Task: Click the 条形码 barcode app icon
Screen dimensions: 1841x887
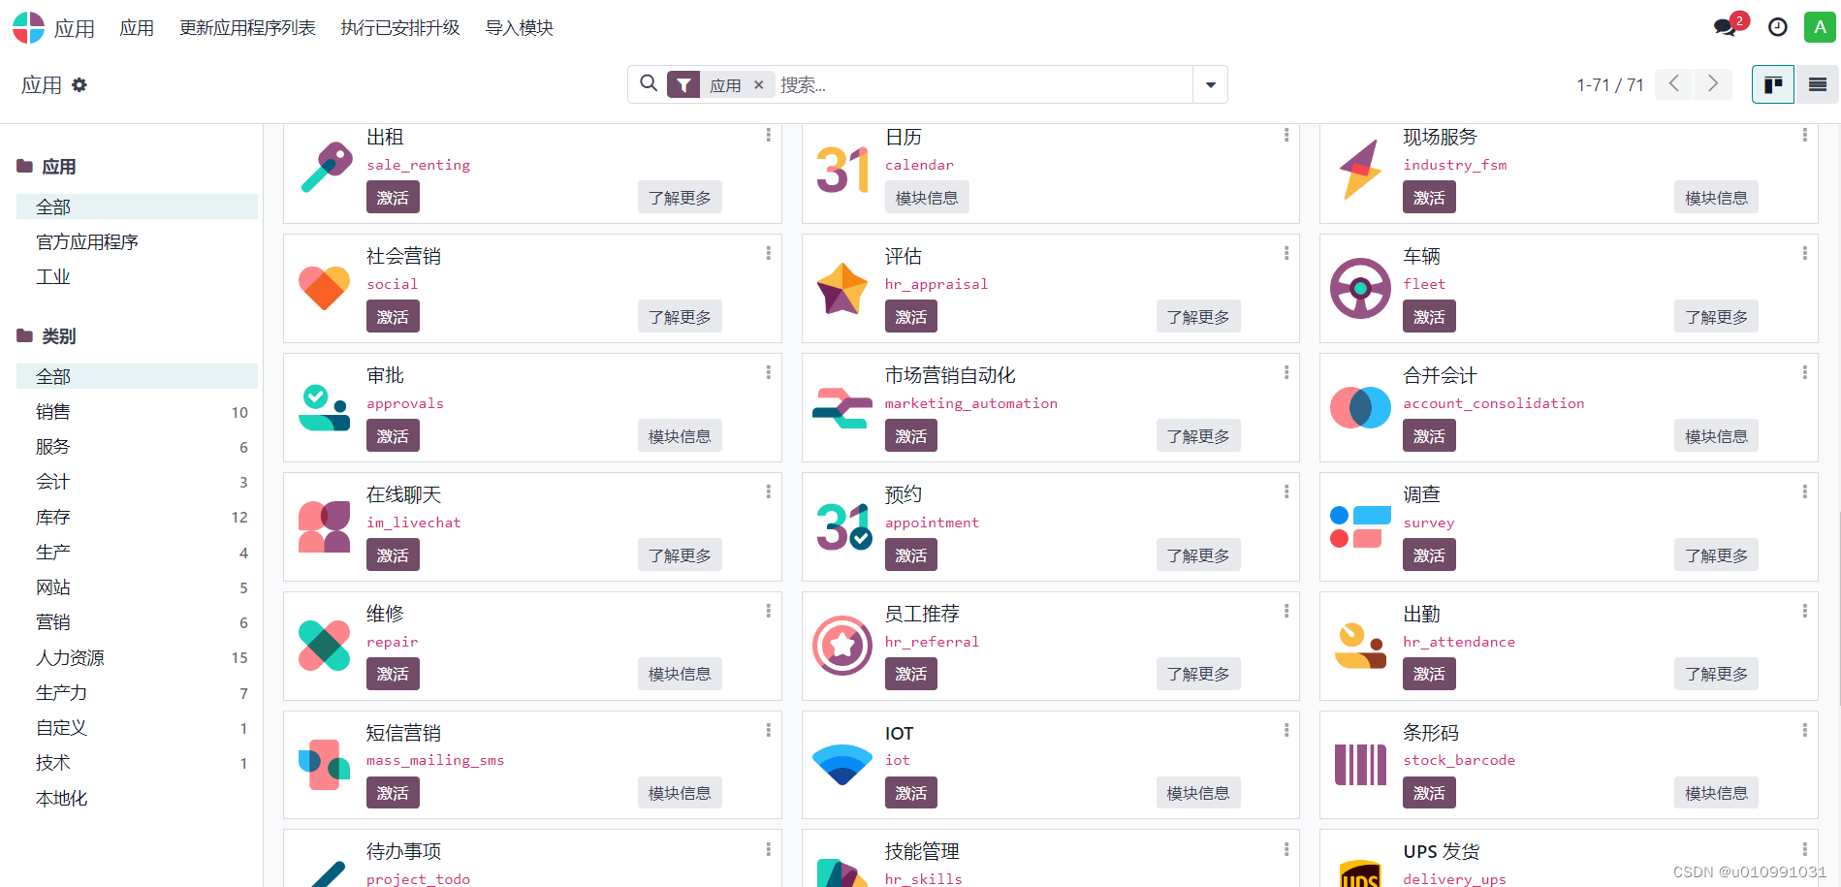Action: coord(1360,764)
